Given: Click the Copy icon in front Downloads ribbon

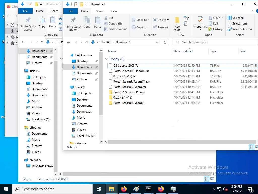Looking at the screenshot, I should point(87,22).
